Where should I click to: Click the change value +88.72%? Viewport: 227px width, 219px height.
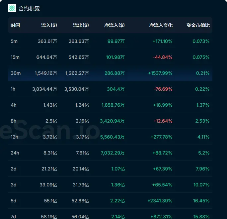click(x=162, y=153)
